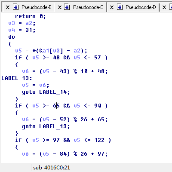Click the Pseudocode-D document icon
Viewport: 172px width, 172px height.
[120, 7]
